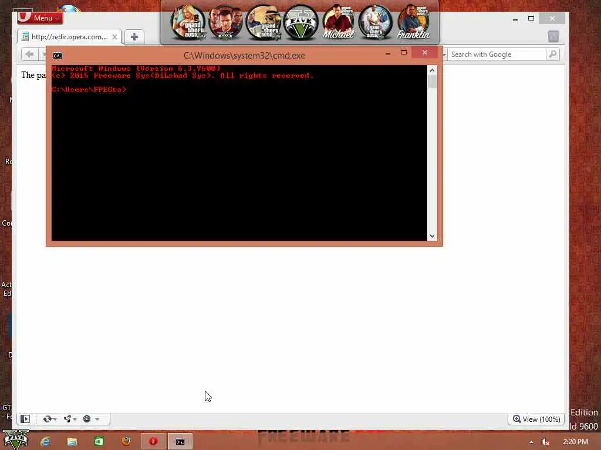Launch the FIVE logo dock icon

click(301, 22)
